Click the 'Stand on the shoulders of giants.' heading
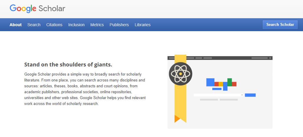The height and width of the screenshot is (137, 303). [x=68, y=65]
